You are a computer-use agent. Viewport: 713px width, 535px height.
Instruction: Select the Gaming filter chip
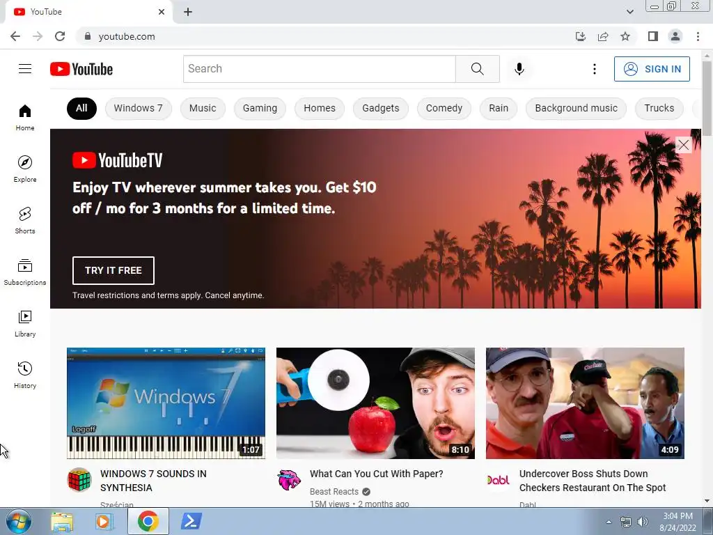pyautogui.click(x=260, y=108)
